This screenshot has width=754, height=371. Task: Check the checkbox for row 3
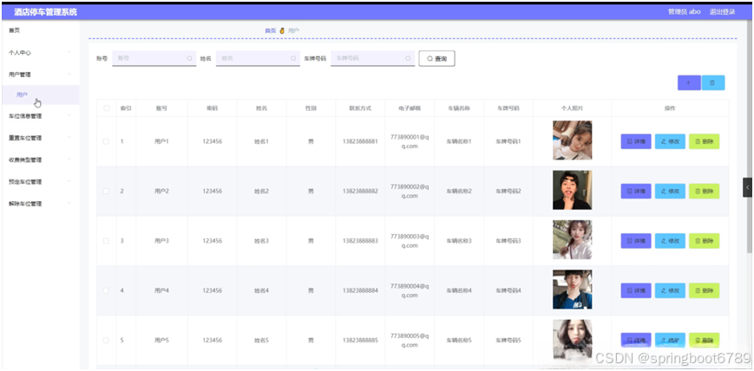coord(106,241)
